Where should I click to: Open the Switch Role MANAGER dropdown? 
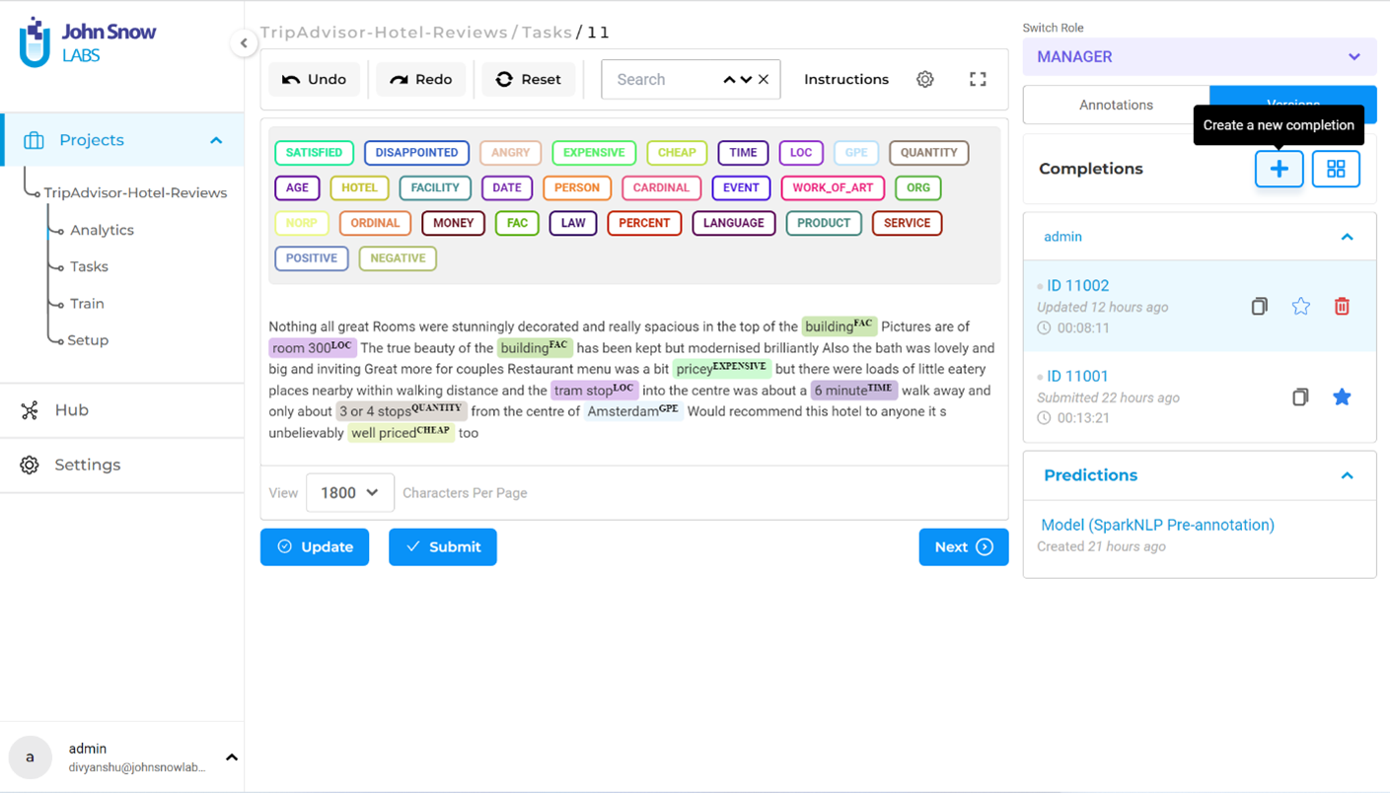[1200, 56]
